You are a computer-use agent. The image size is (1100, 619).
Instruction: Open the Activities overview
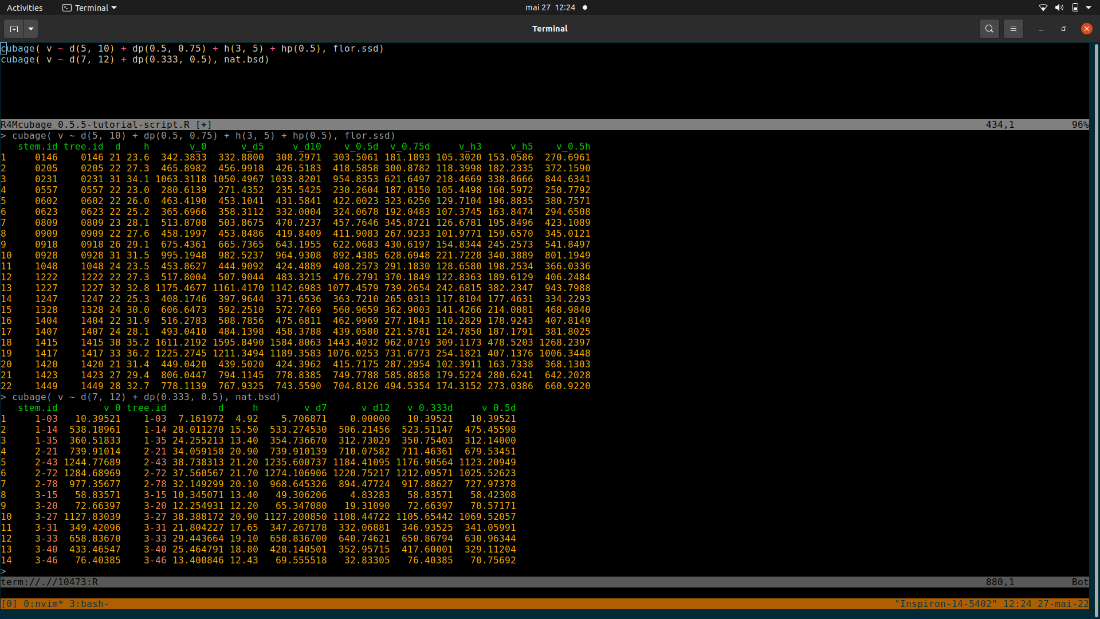click(x=25, y=8)
